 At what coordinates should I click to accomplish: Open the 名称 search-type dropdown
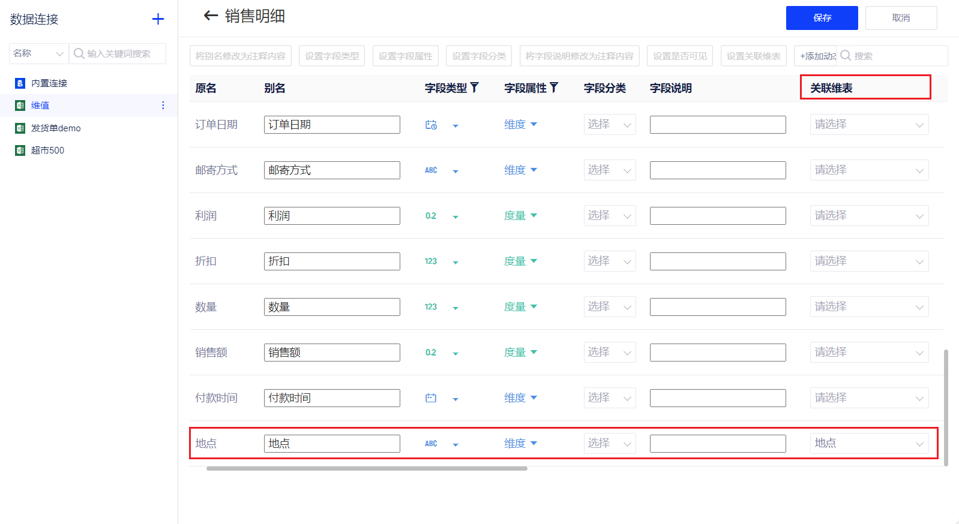click(x=38, y=53)
